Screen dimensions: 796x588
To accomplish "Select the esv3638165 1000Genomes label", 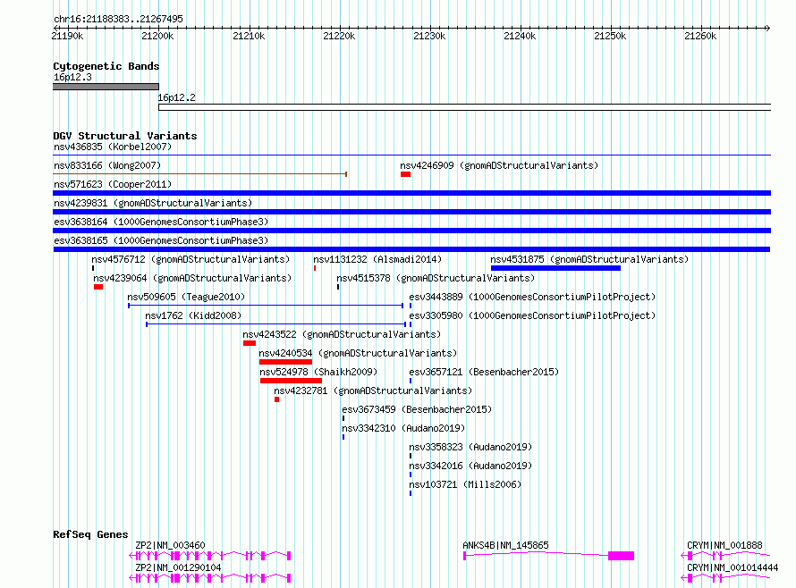I will pyautogui.click(x=161, y=240).
